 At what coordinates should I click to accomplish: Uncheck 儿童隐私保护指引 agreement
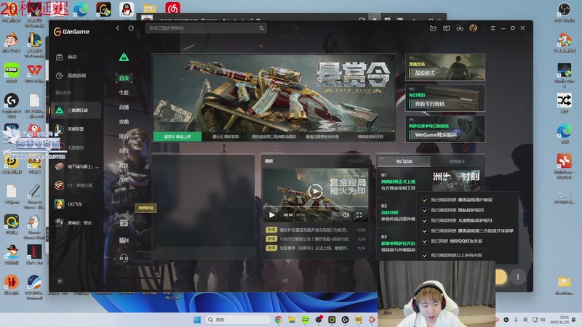[x=425, y=221]
